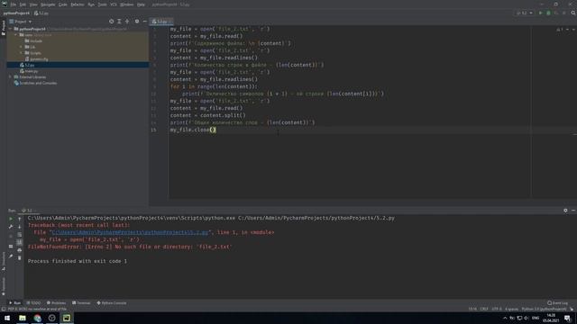Hide the Project tool window
Image resolution: width=577 pixels, height=324 pixels.
tap(144, 22)
